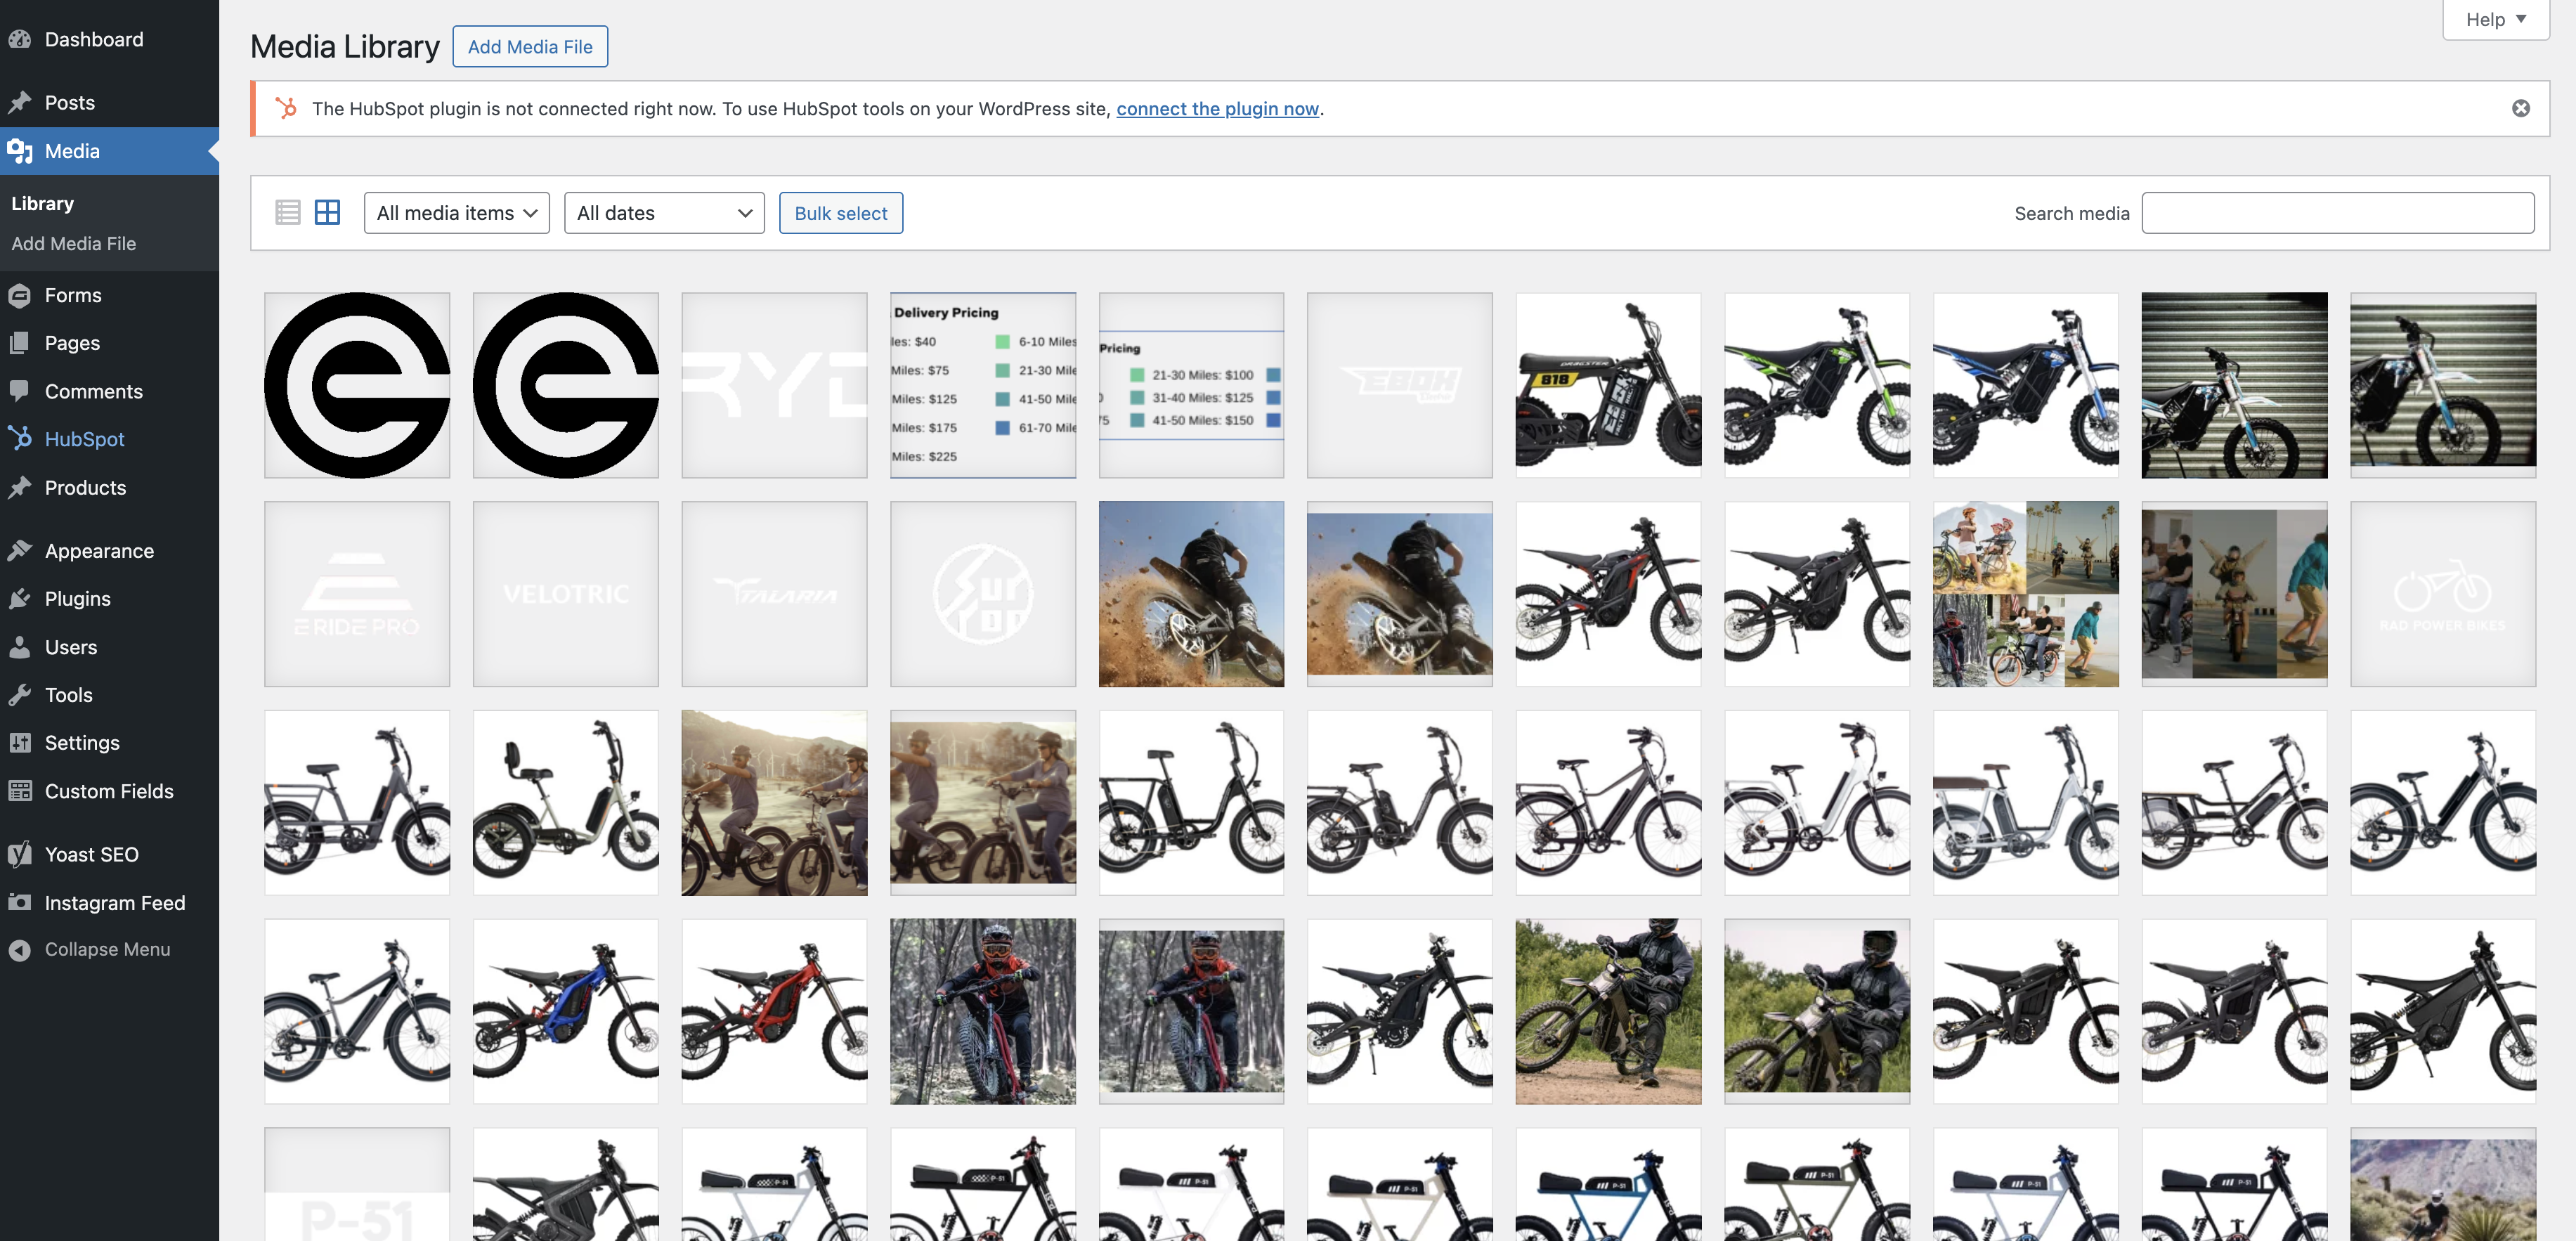Click the Add Media File button
The width and height of the screenshot is (2576, 1241).
tap(530, 46)
